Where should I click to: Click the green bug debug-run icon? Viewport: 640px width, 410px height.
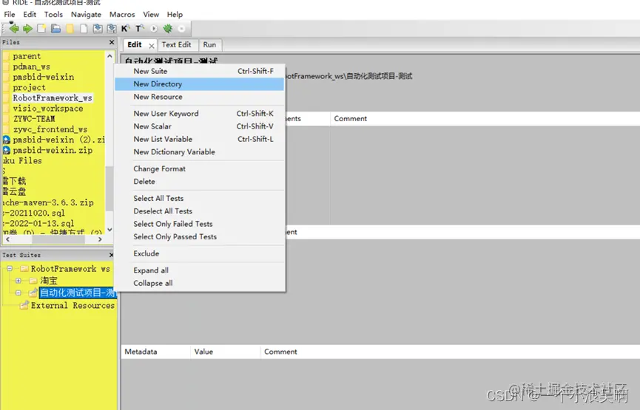[168, 29]
